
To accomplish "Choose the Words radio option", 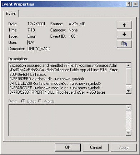I will tap(46, 101).
